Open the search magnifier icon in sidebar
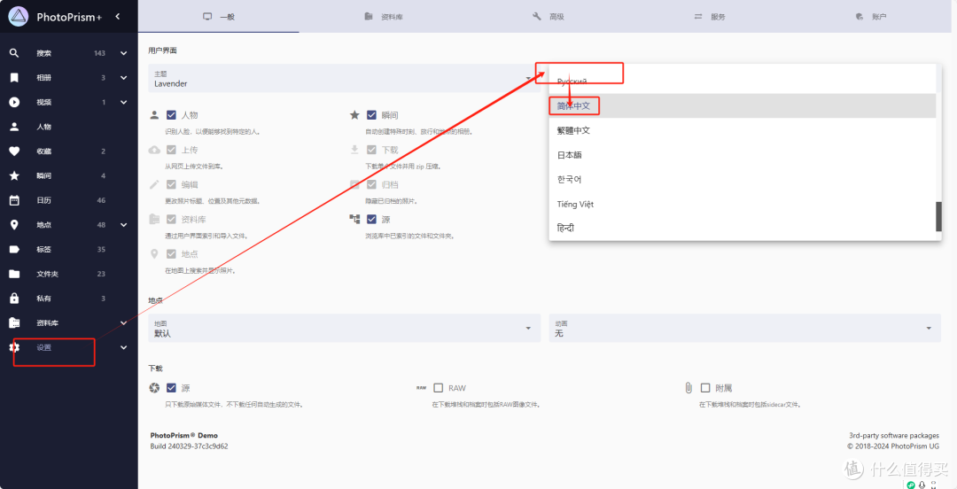The width and height of the screenshot is (957, 489). click(x=14, y=53)
